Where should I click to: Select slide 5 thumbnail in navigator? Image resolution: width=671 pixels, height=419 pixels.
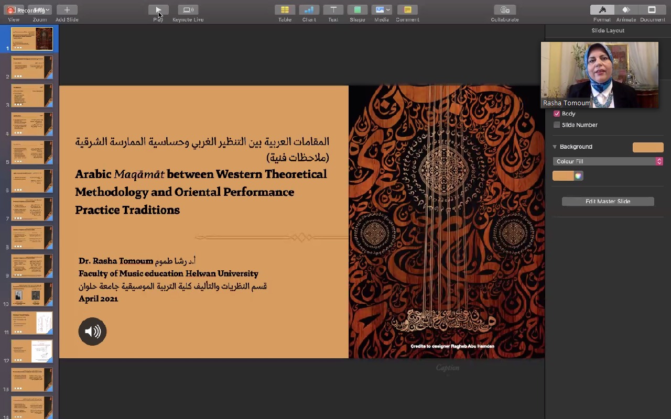click(32, 152)
